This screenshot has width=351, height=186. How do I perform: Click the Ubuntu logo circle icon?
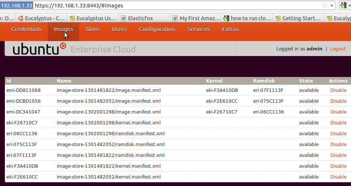pos(63,46)
